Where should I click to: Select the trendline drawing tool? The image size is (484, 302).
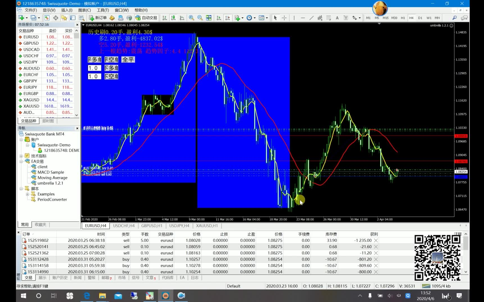[x=311, y=18]
